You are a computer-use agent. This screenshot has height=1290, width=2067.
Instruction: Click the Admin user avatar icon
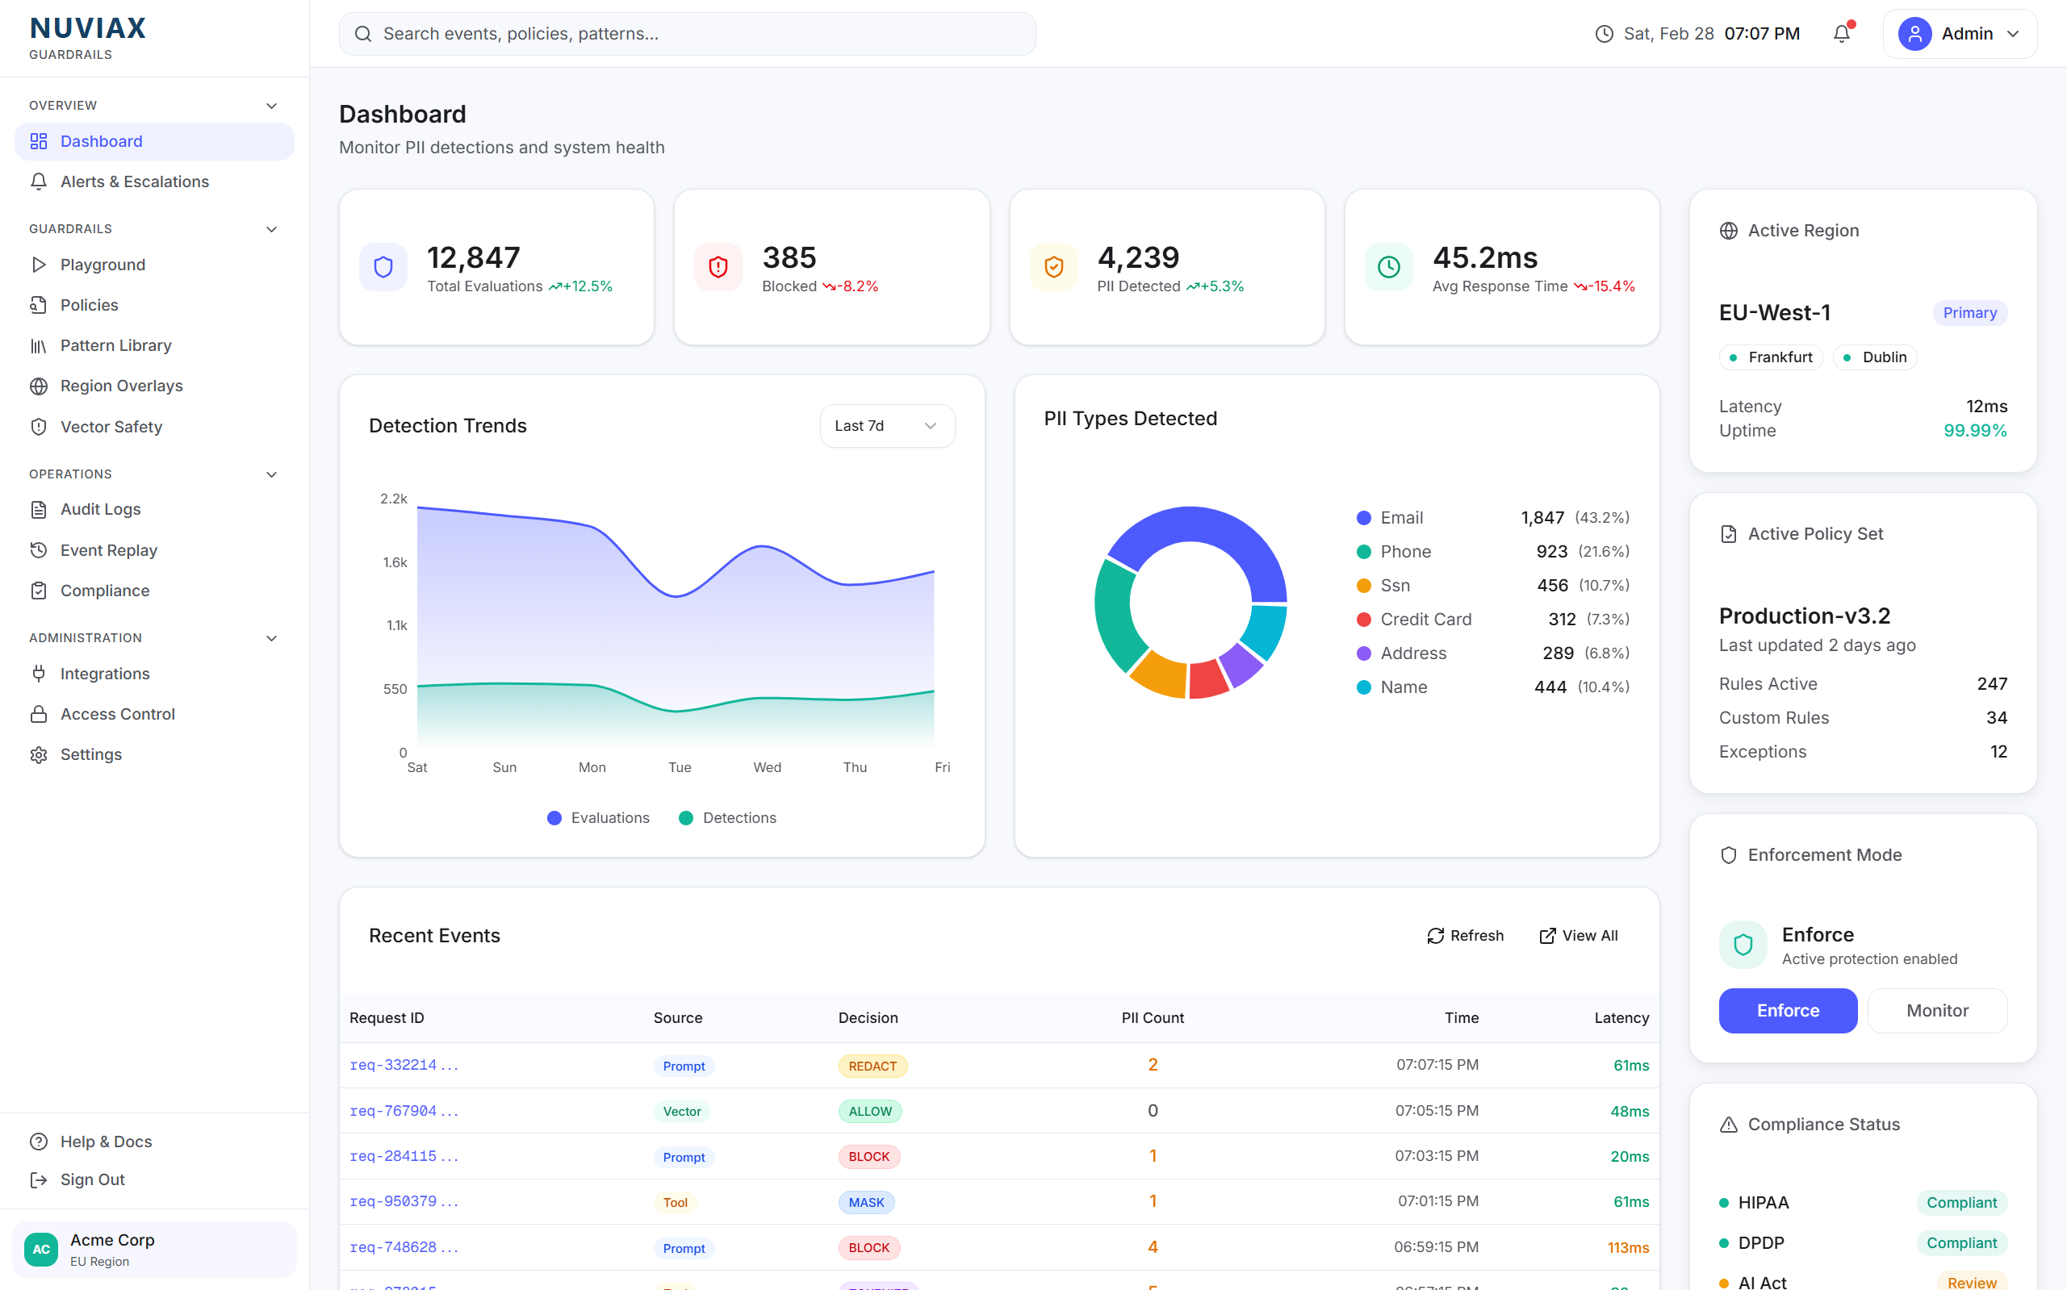click(x=1914, y=33)
